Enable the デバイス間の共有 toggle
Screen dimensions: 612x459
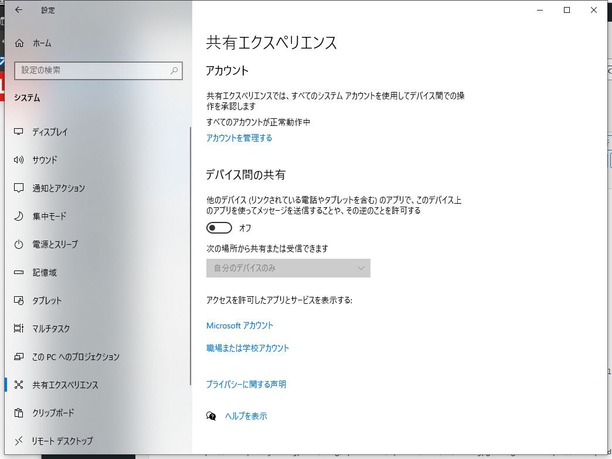tap(219, 228)
